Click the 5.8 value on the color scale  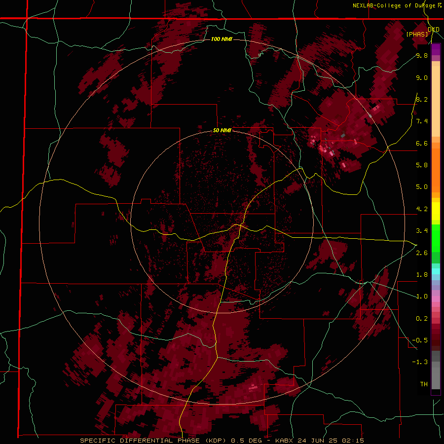coord(422,165)
